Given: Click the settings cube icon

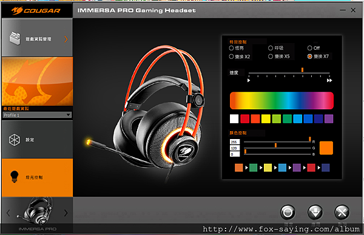Looking at the screenshot, I should (x=15, y=140).
